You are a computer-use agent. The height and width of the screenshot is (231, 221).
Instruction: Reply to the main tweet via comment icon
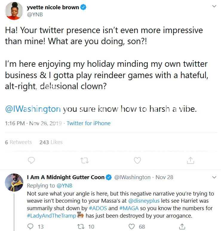[x=31, y=161]
